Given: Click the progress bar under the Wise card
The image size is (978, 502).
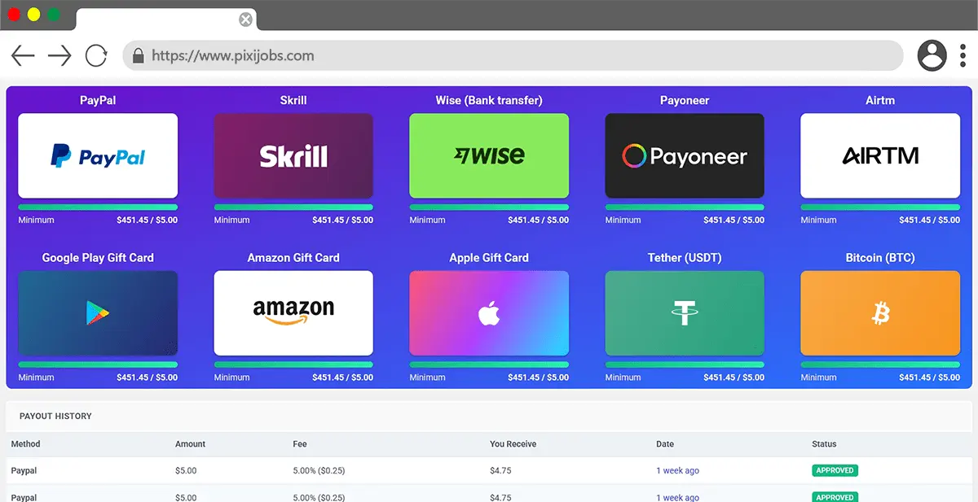Looking at the screenshot, I should pos(489,207).
